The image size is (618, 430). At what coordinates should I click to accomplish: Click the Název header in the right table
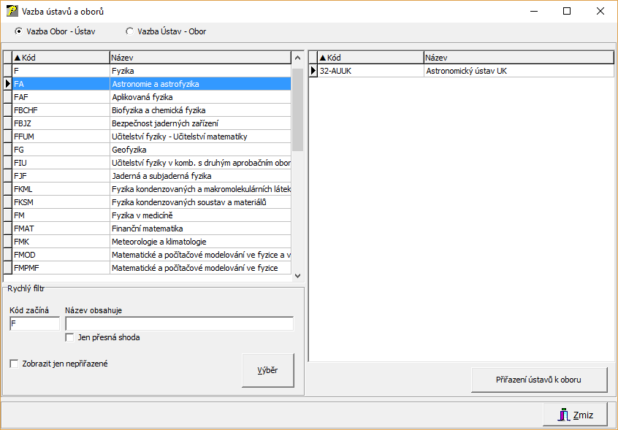[518, 58]
